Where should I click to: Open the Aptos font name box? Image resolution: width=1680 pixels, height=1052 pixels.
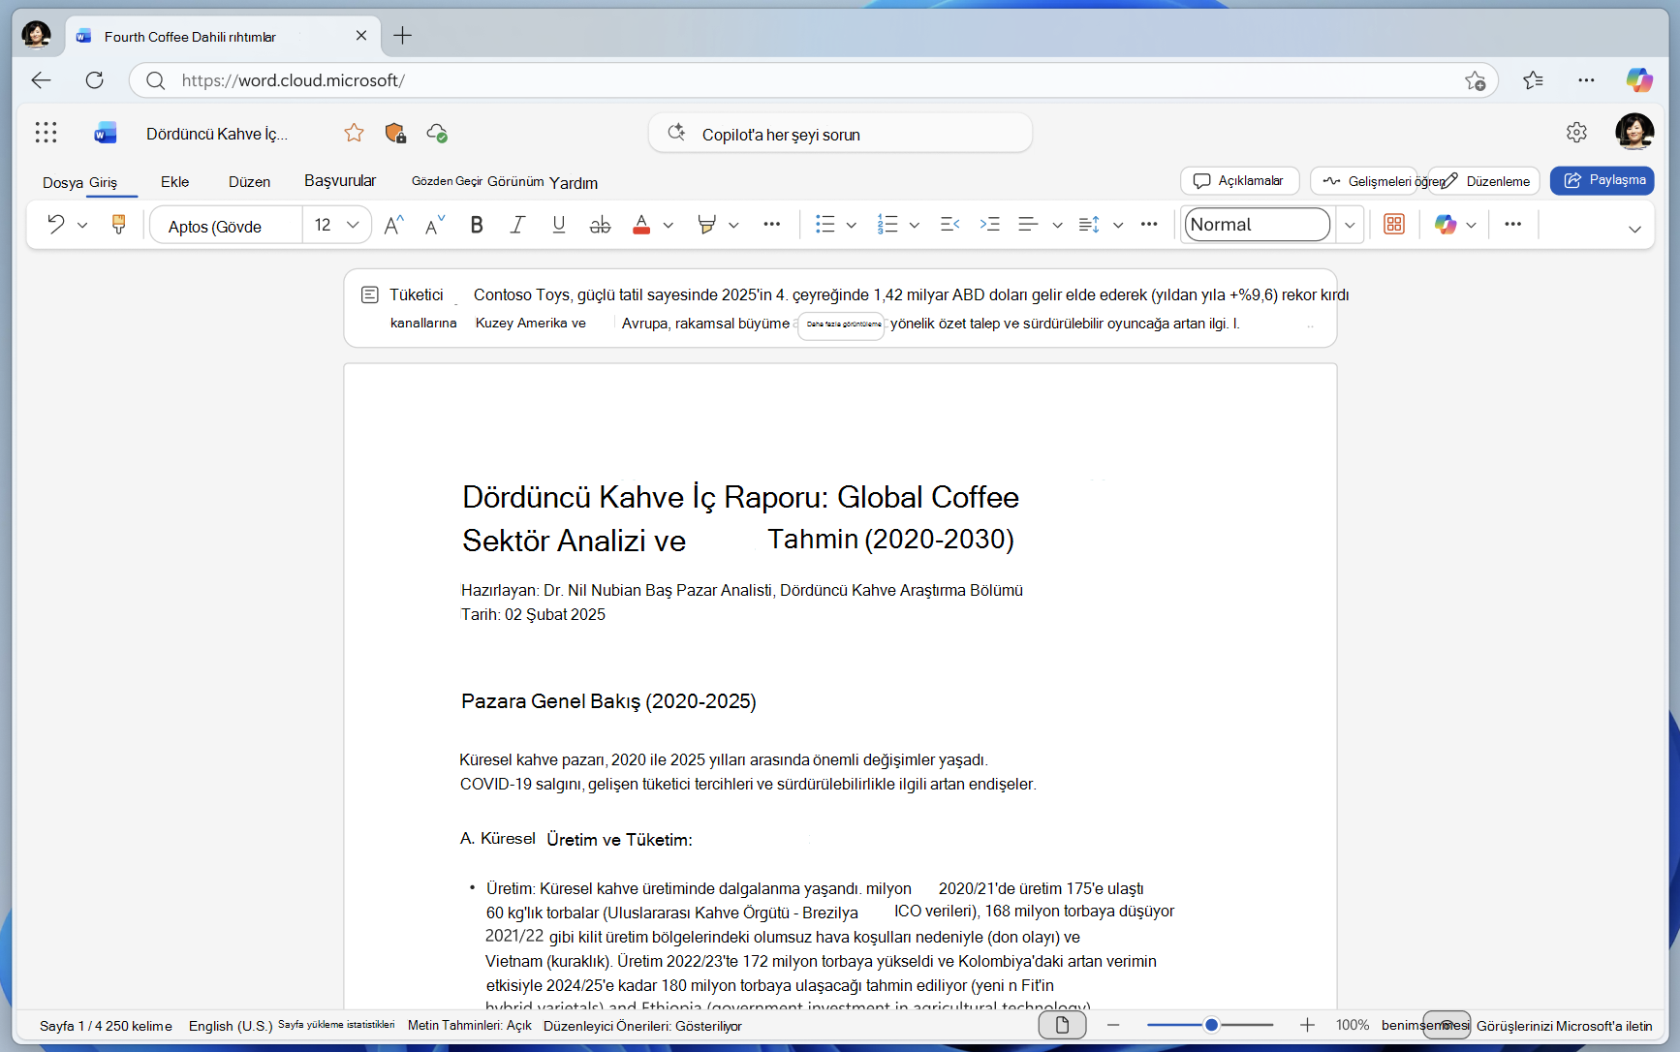point(227,225)
